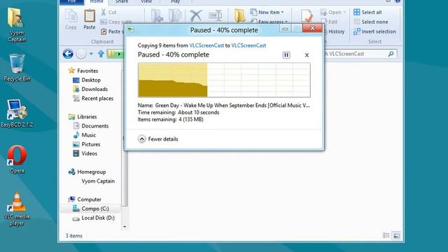Screen dimensions: 448x252
Task: Click the destination VLCScreenCast link
Action: tap(248, 45)
